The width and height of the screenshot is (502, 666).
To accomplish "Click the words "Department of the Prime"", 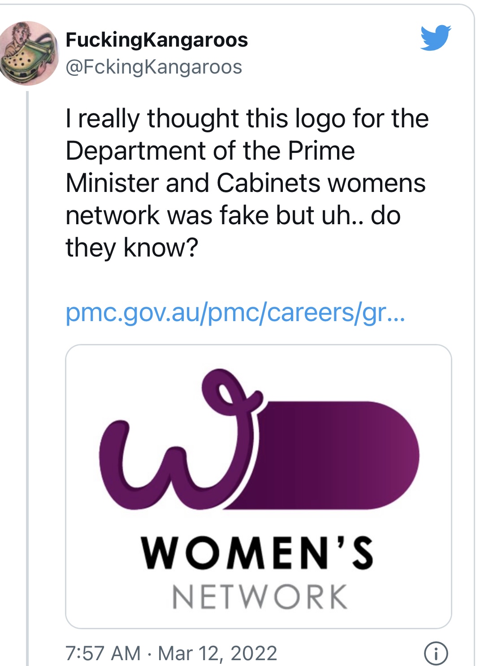I will pyautogui.click(x=210, y=151).
